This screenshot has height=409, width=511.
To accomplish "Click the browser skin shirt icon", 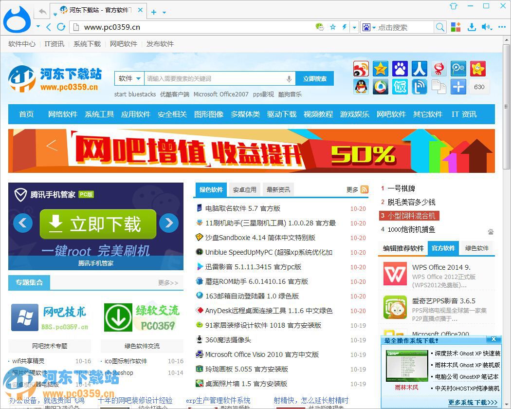I will point(453,6).
